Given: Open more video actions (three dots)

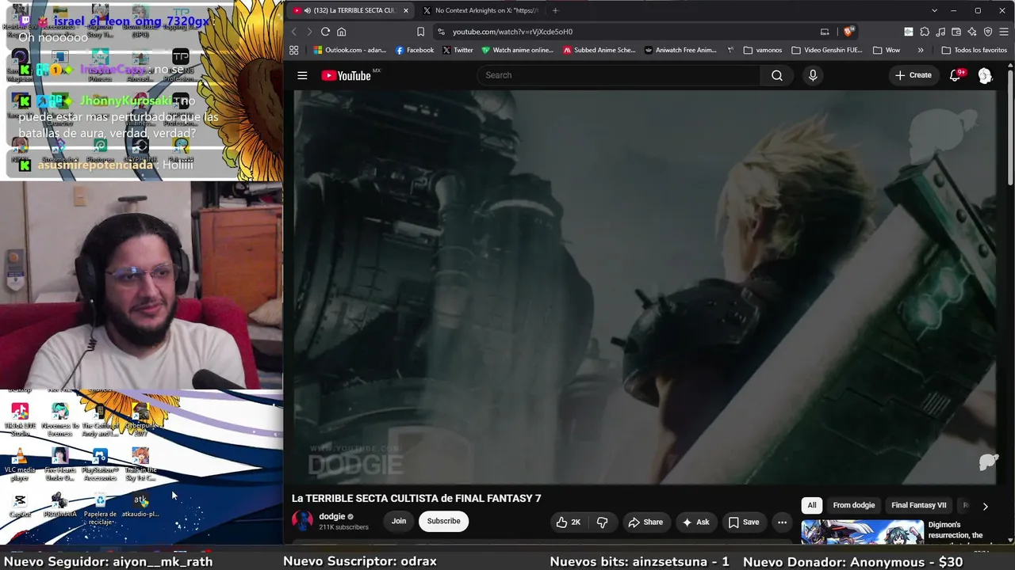Looking at the screenshot, I should (782, 522).
